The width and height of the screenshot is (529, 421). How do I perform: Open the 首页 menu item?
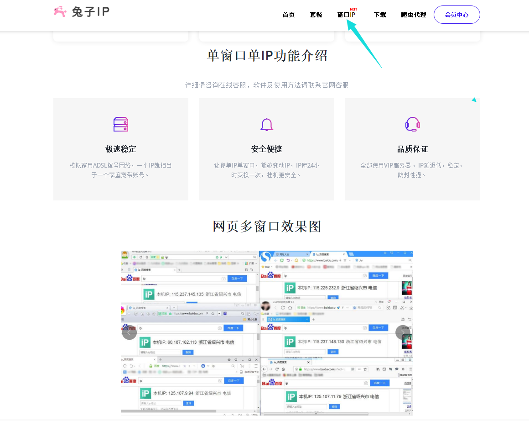(288, 15)
